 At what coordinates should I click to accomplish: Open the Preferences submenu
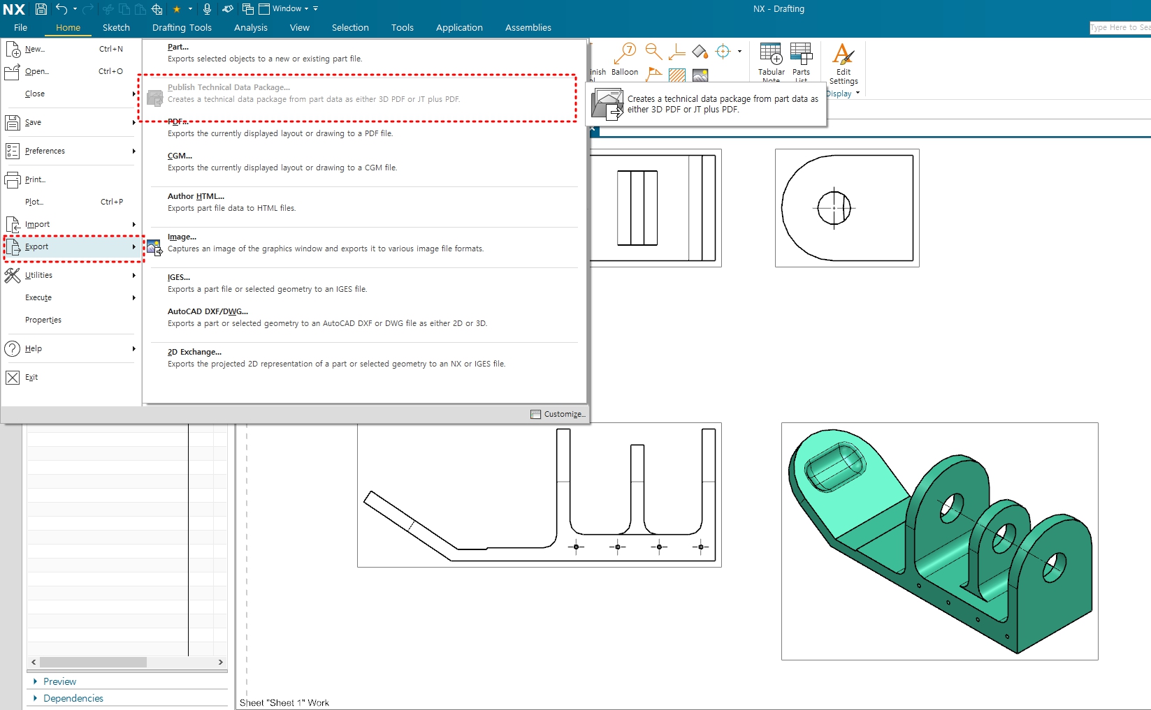pos(70,151)
